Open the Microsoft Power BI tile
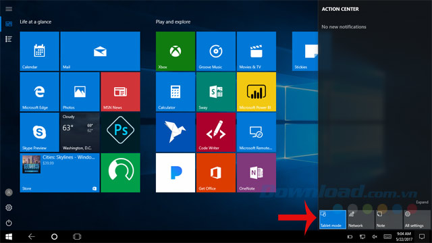 pos(256,92)
